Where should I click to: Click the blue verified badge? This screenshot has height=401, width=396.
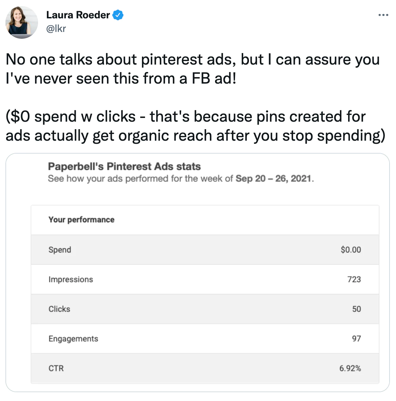point(118,15)
